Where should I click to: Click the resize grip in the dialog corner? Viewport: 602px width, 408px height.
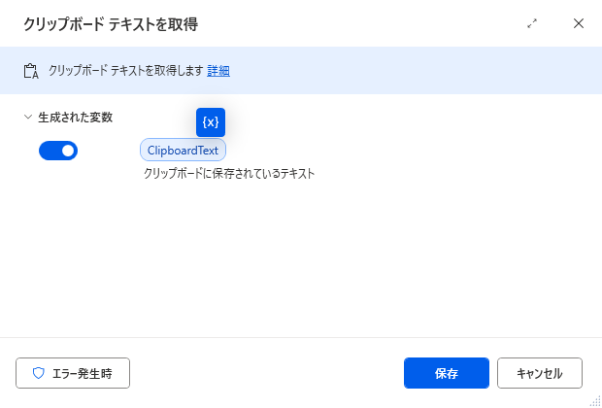point(595,402)
